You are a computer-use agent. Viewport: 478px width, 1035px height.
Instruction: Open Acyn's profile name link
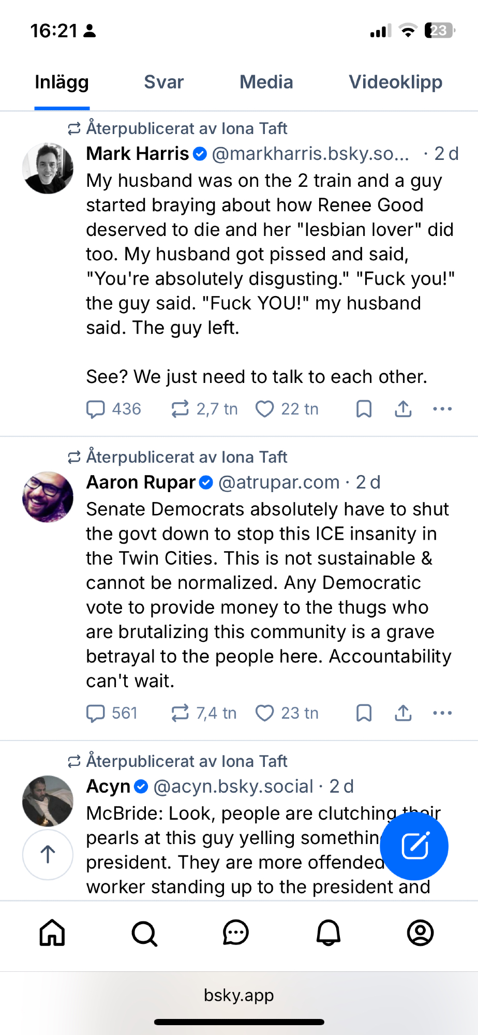pyautogui.click(x=108, y=787)
